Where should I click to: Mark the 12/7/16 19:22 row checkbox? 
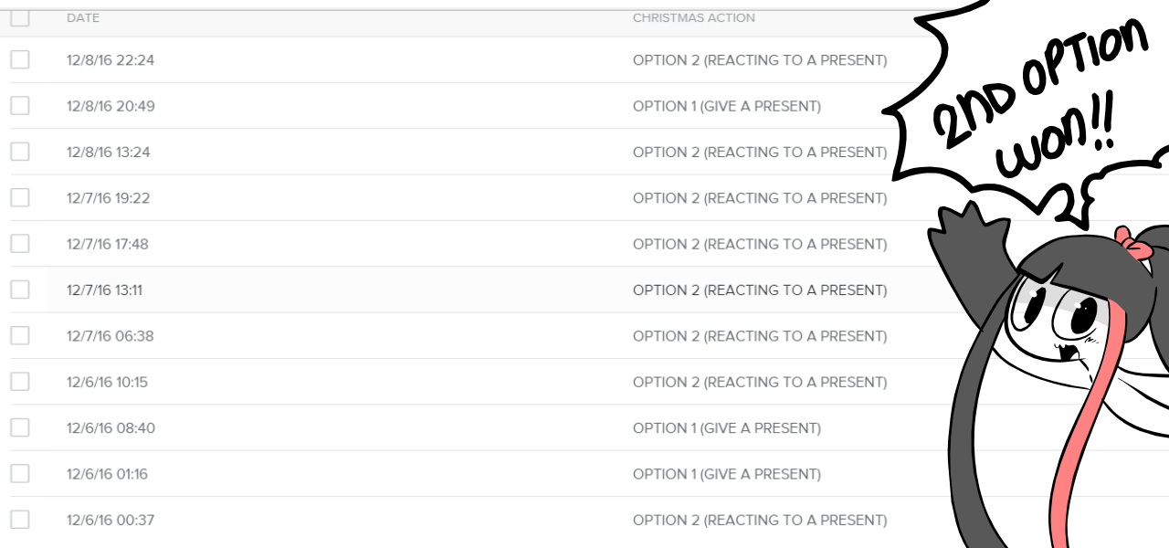[20, 198]
